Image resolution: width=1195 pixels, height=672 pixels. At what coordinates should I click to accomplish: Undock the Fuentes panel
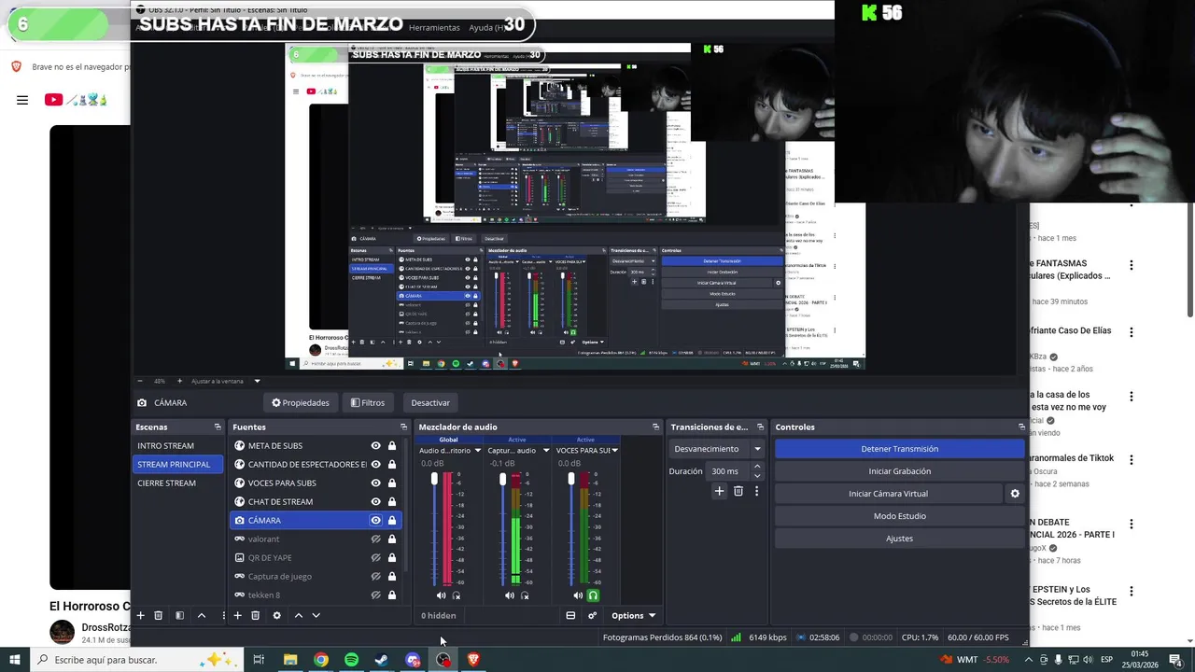click(x=403, y=427)
